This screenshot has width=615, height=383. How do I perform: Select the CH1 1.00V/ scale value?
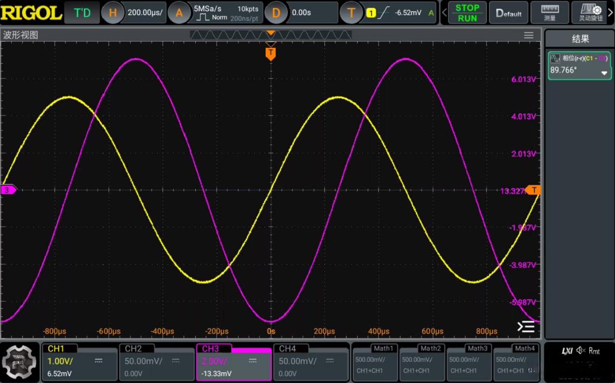60,361
